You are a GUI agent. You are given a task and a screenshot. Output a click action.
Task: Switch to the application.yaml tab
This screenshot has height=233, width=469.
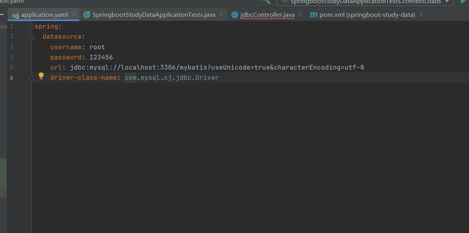[44, 14]
